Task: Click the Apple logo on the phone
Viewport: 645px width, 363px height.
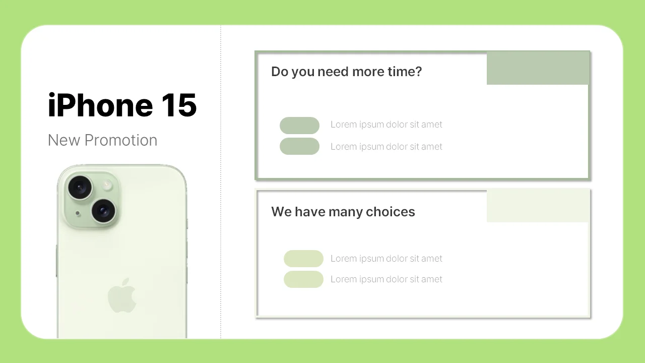Action: click(x=122, y=295)
